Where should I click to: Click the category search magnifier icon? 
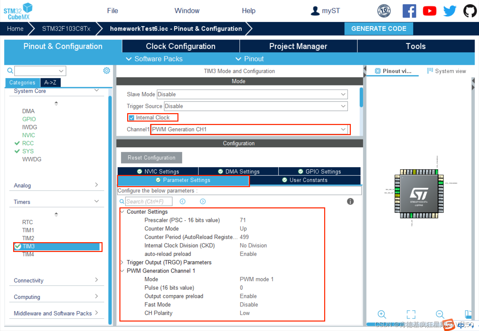(x=10, y=71)
